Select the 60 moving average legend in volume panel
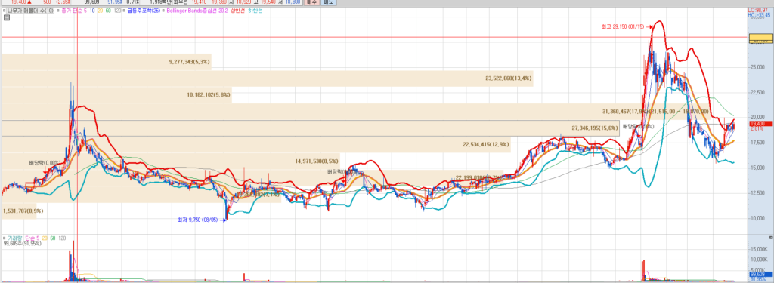This screenshot has height=283, width=774. coord(52,238)
